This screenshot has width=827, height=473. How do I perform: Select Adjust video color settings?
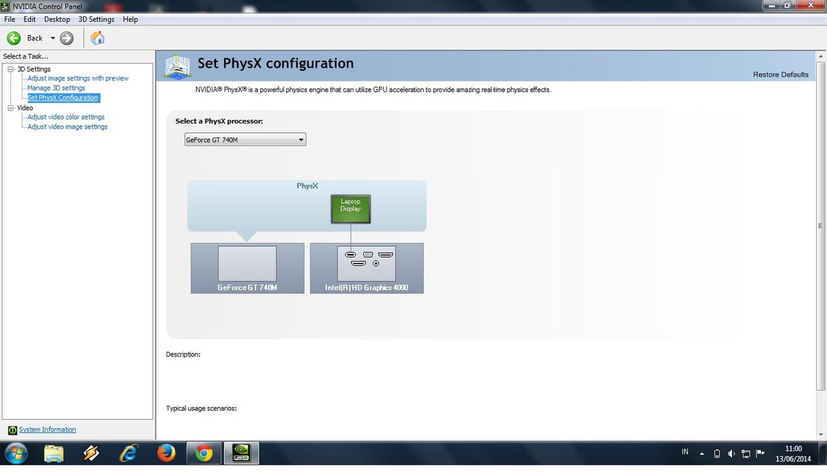tap(66, 117)
